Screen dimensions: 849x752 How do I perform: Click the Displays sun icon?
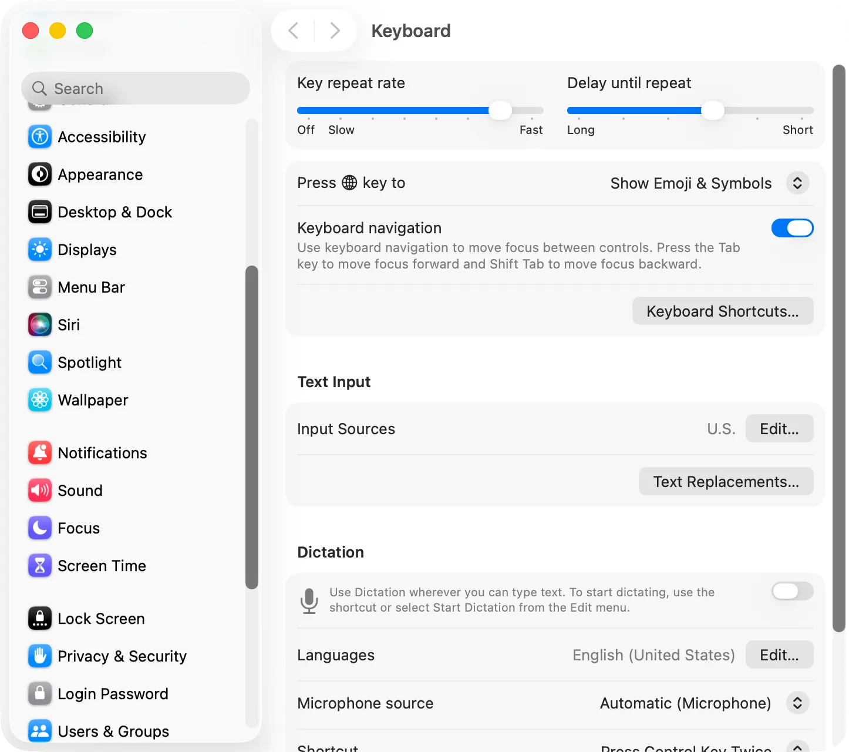pyautogui.click(x=40, y=250)
